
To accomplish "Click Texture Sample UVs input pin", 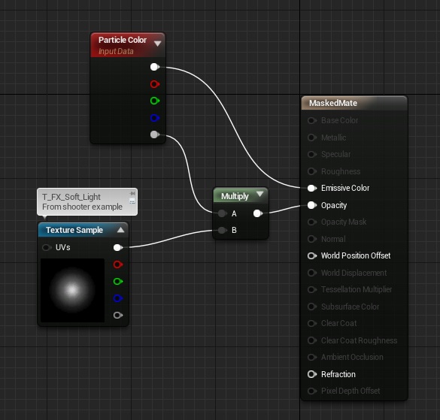I will [47, 248].
